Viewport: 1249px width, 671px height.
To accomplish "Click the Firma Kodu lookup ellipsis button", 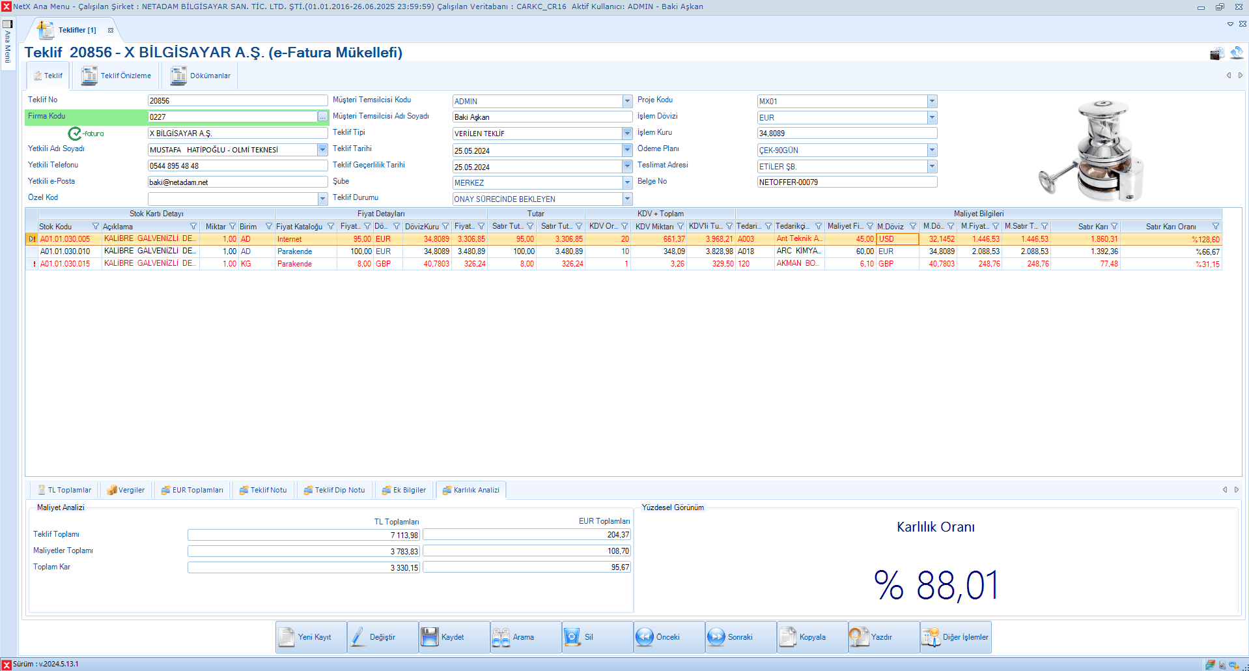I will (x=322, y=117).
